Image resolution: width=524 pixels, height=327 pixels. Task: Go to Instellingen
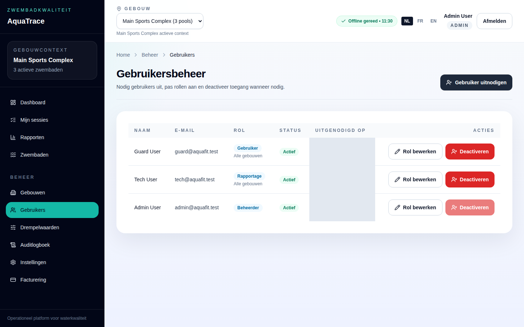point(52,262)
